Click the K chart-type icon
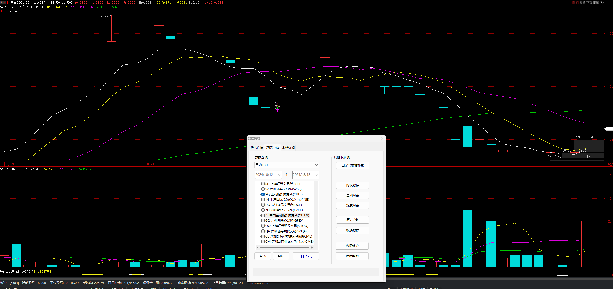This screenshot has height=289, width=613. 1,2
